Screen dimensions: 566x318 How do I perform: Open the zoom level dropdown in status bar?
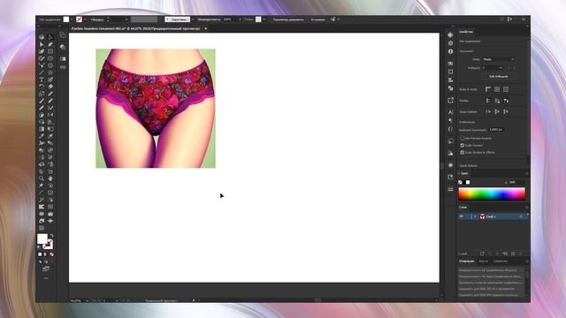88,300
